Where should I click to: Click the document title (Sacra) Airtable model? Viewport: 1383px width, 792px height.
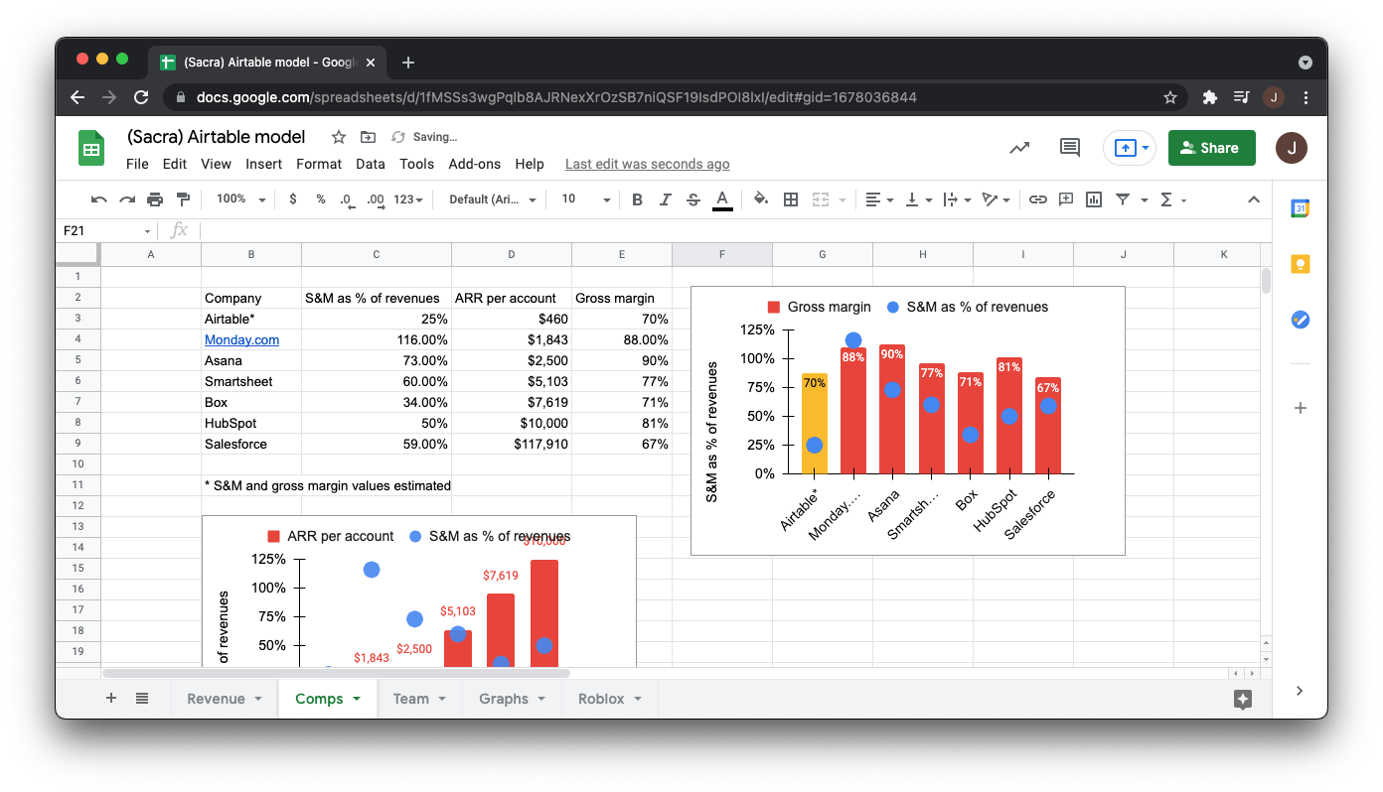pos(217,137)
